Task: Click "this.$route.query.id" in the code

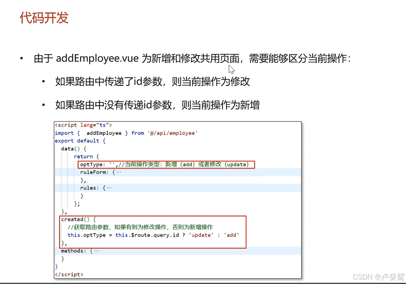Action: point(147,235)
